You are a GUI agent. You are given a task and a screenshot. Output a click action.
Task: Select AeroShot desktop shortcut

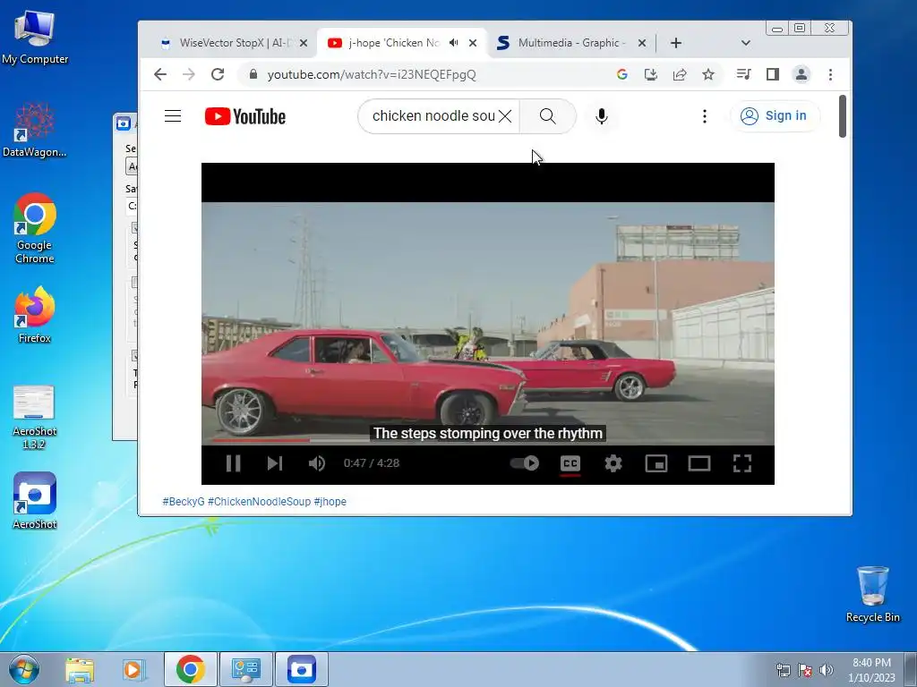point(35,501)
